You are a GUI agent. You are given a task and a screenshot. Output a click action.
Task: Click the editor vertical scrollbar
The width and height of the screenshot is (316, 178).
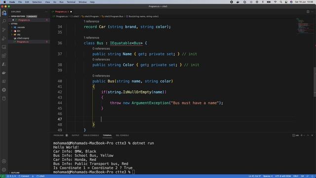click(x=315, y=82)
